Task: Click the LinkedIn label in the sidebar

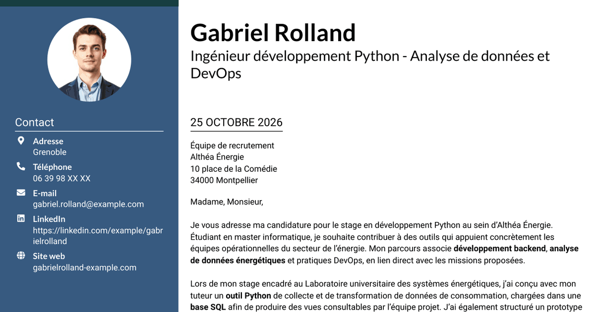Action: pos(49,219)
